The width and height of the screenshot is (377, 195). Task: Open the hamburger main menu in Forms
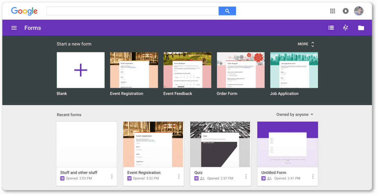point(14,28)
